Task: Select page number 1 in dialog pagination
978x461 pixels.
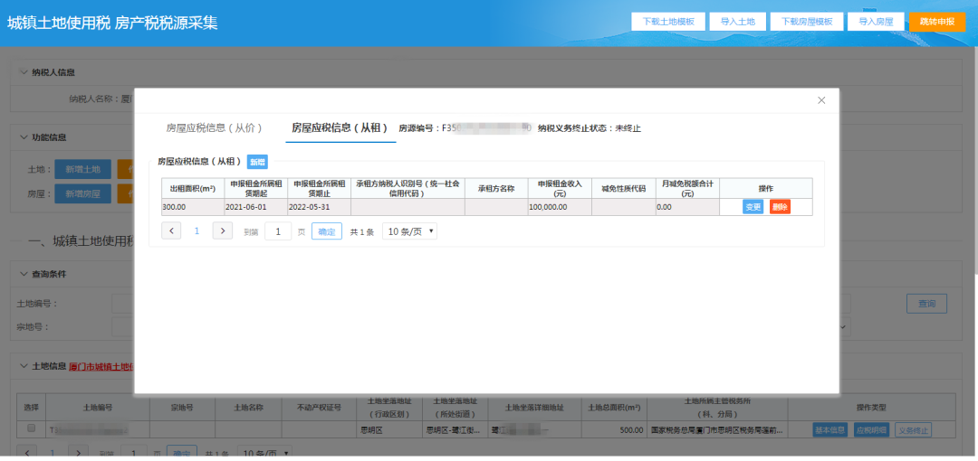Action: coord(197,231)
